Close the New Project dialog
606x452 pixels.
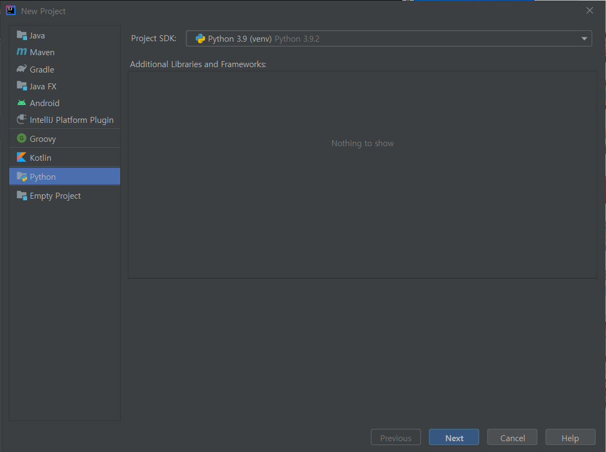[x=589, y=10]
